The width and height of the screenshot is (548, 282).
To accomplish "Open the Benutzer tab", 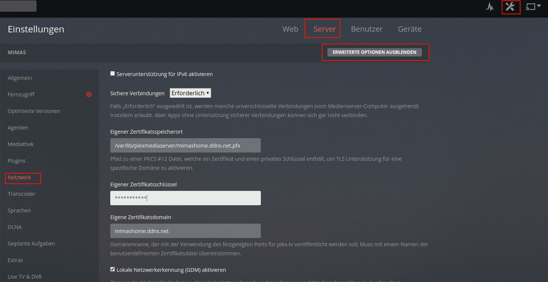I will click(367, 29).
